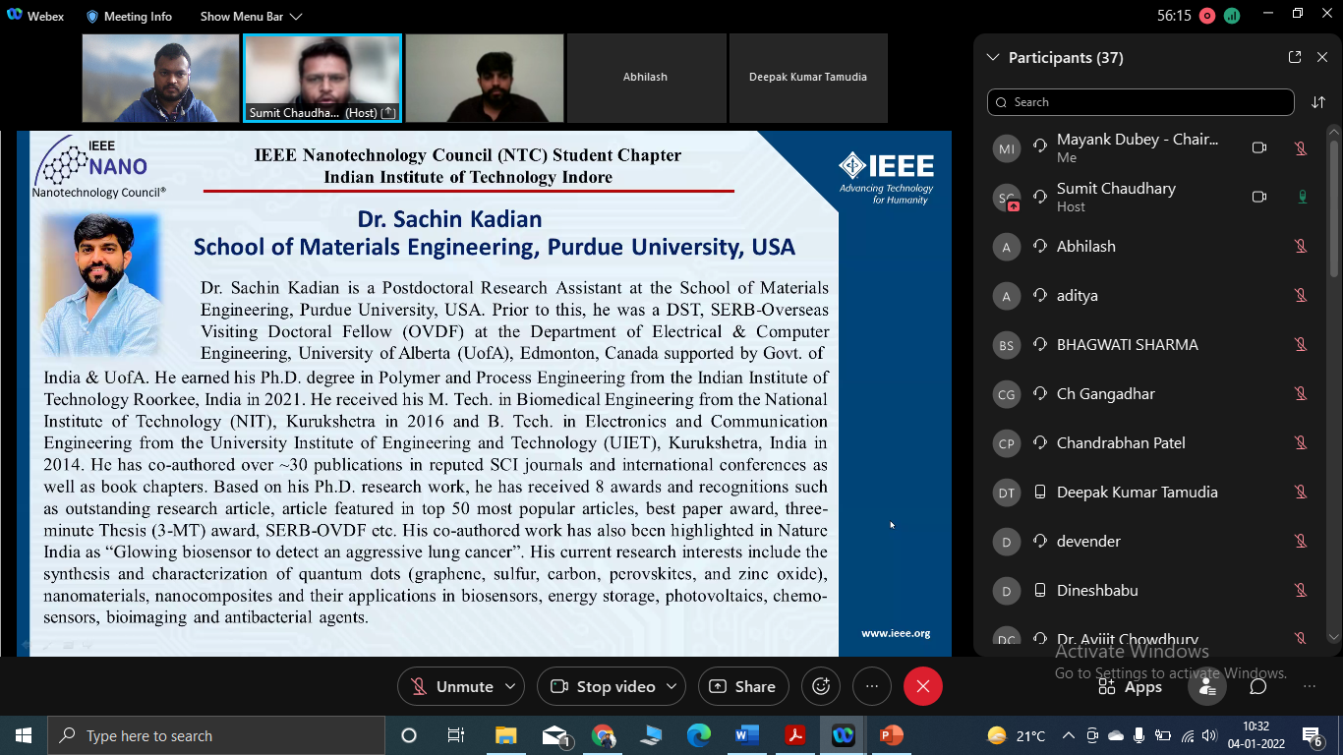This screenshot has width=1343, height=755.
Task: Open the Meeting Info button
Action: click(x=128, y=16)
